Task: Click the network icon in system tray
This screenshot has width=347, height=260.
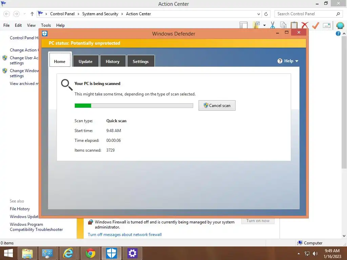Action: click(x=307, y=254)
